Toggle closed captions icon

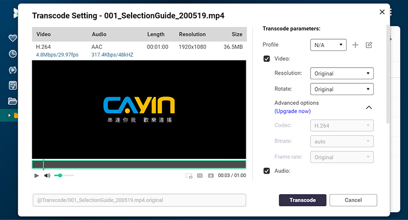[200, 176]
